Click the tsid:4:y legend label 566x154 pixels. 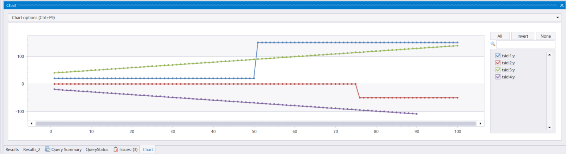(x=508, y=77)
